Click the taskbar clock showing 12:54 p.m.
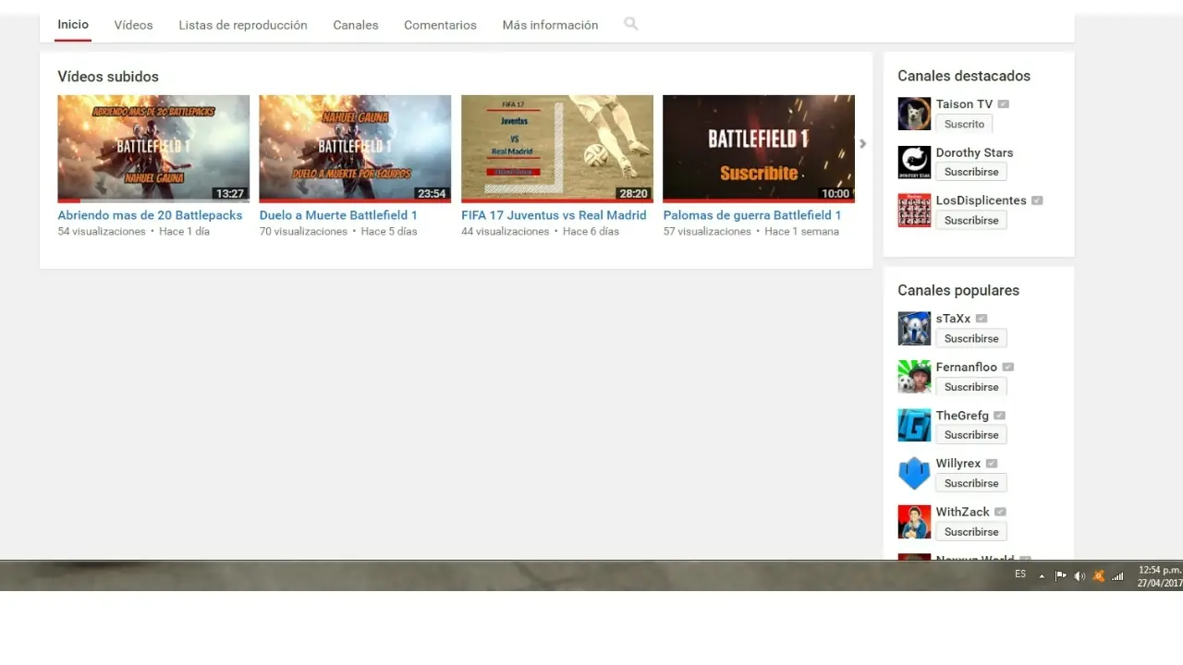1183x665 pixels. [x=1159, y=576]
